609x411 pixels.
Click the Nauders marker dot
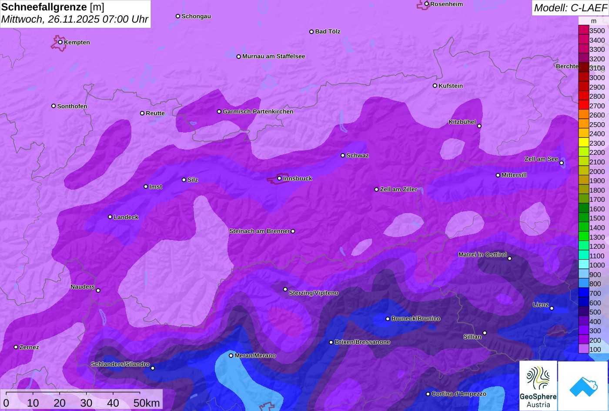point(98,291)
